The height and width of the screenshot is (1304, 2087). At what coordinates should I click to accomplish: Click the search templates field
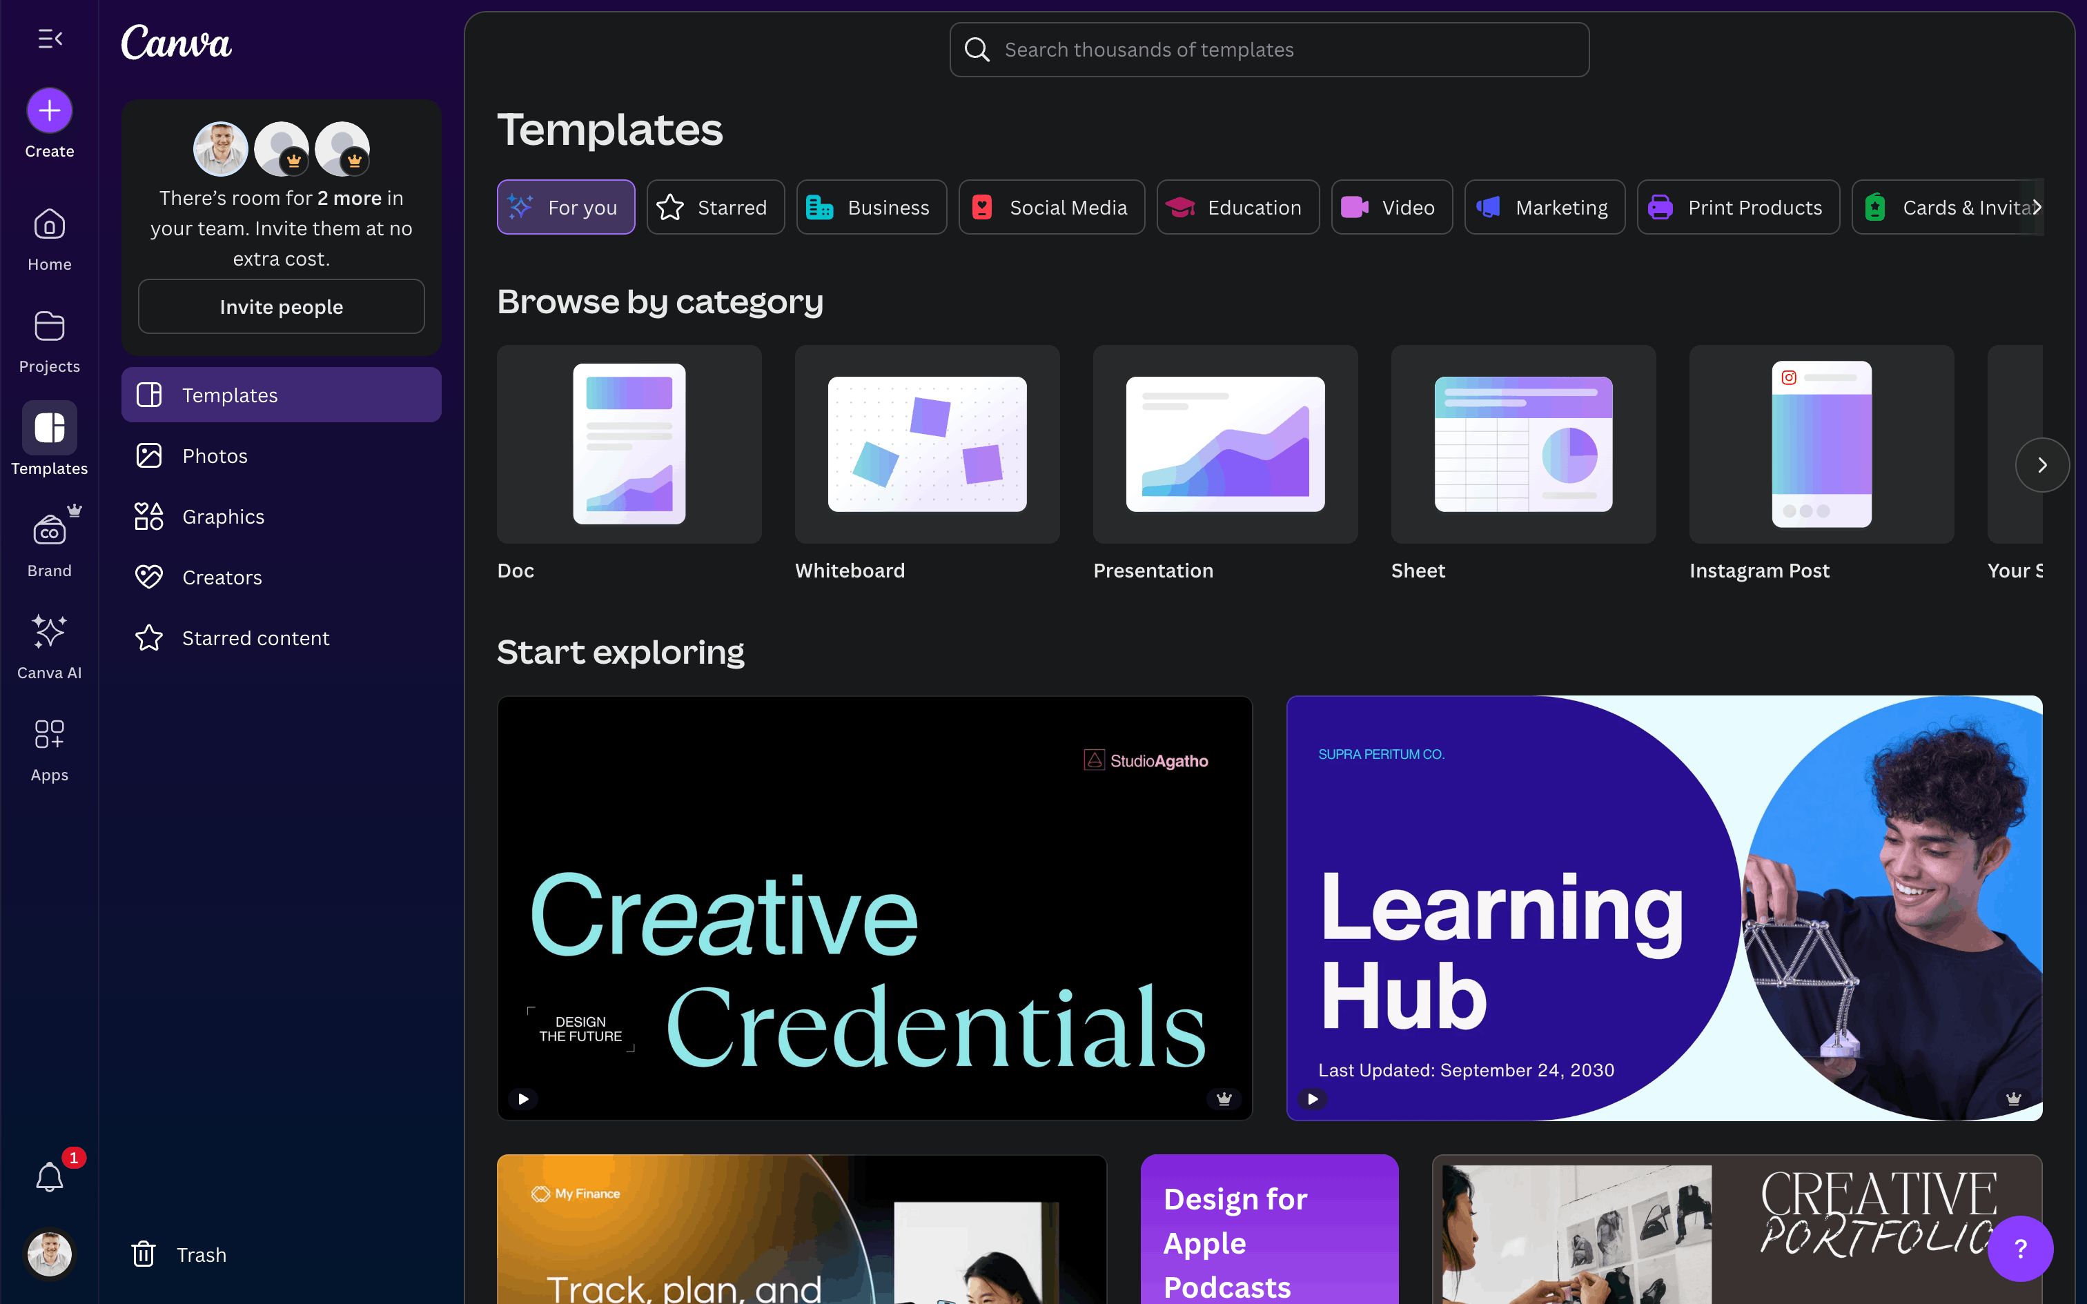point(1268,50)
